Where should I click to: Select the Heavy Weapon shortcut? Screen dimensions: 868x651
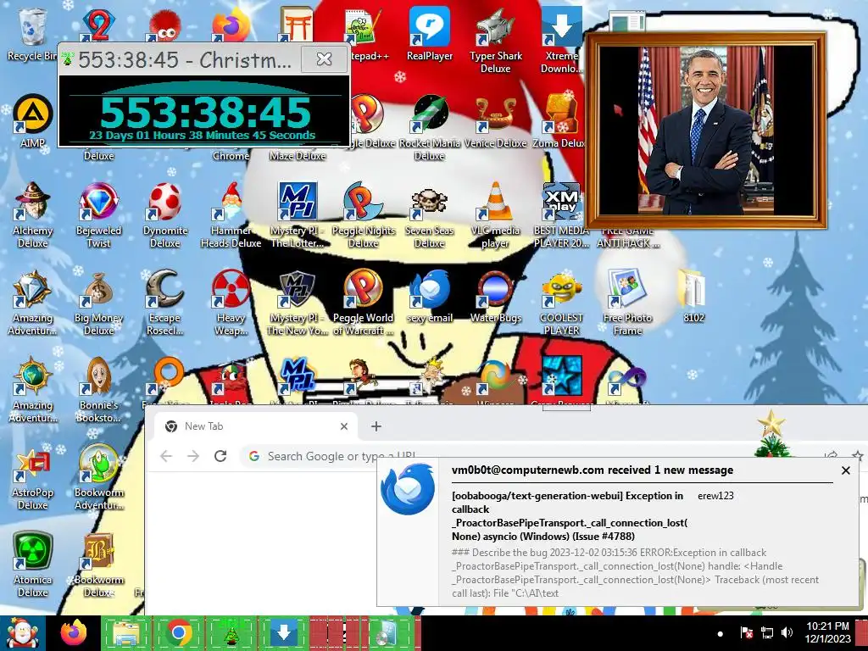(231, 303)
